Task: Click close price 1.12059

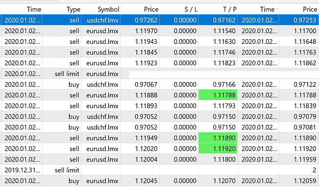Action: click(305, 181)
